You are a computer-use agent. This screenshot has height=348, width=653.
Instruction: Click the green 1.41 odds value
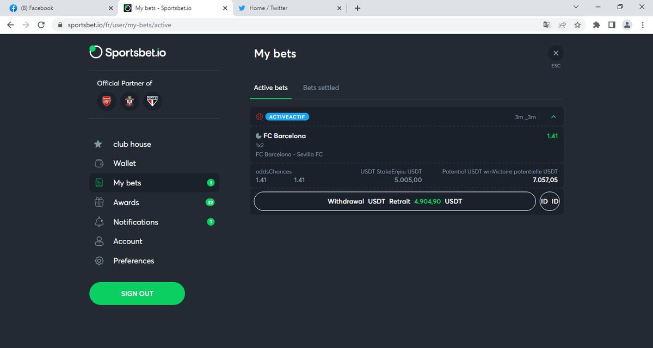pyautogui.click(x=552, y=136)
